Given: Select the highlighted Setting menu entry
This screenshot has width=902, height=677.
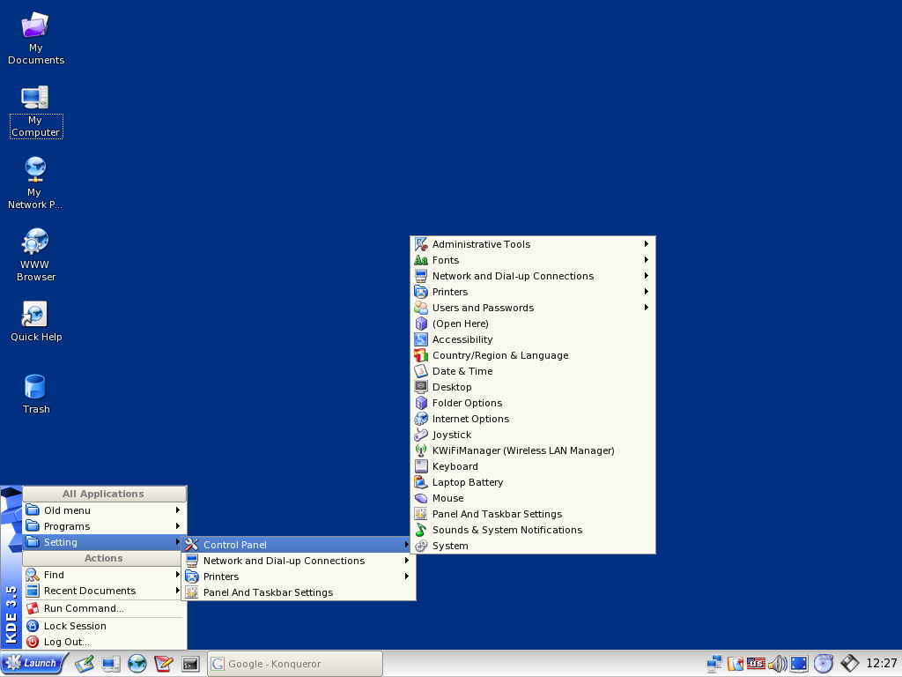Looking at the screenshot, I should [104, 542].
